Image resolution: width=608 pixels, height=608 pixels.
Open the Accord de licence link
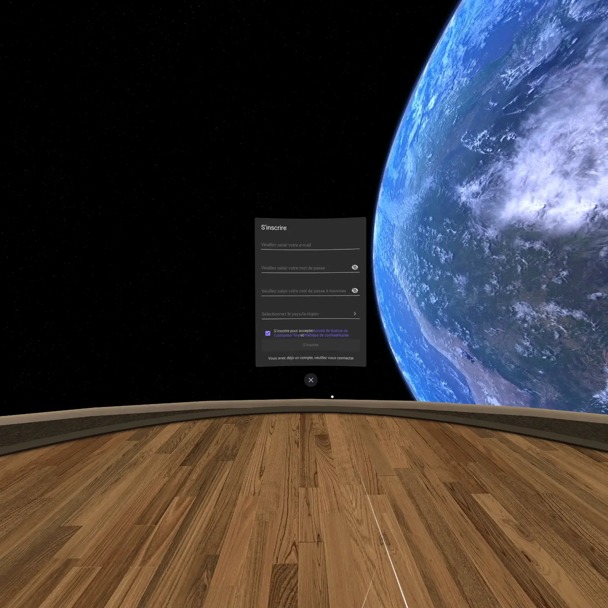tap(330, 331)
